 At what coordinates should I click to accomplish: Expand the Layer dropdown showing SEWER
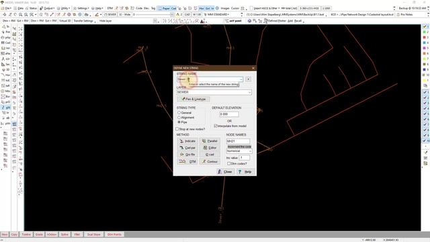pos(249,92)
